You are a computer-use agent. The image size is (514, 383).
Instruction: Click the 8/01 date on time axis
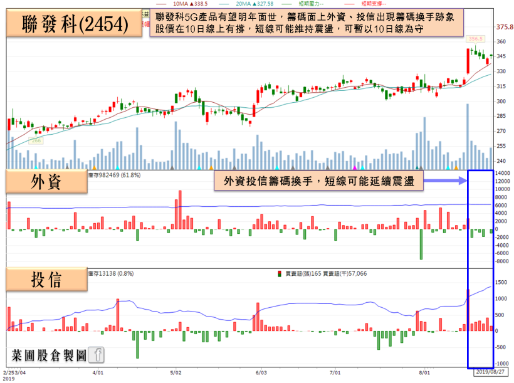424,373
